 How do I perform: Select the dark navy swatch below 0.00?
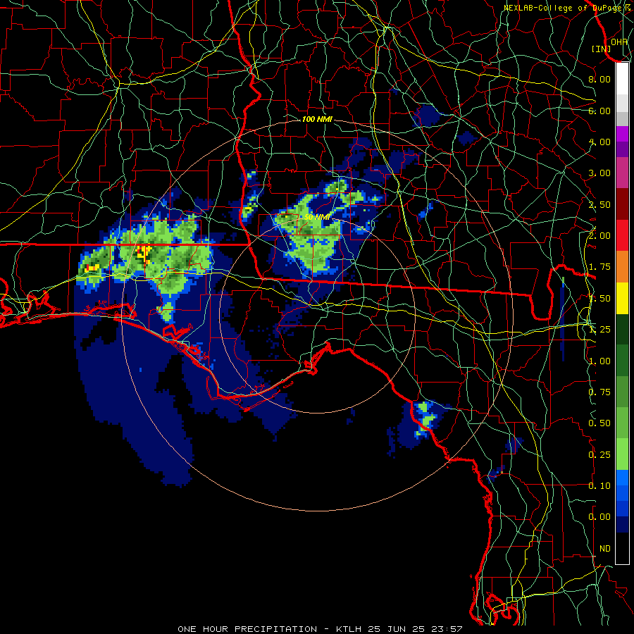(x=622, y=524)
